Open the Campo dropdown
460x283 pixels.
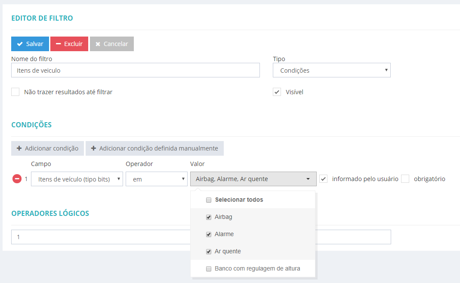77,179
